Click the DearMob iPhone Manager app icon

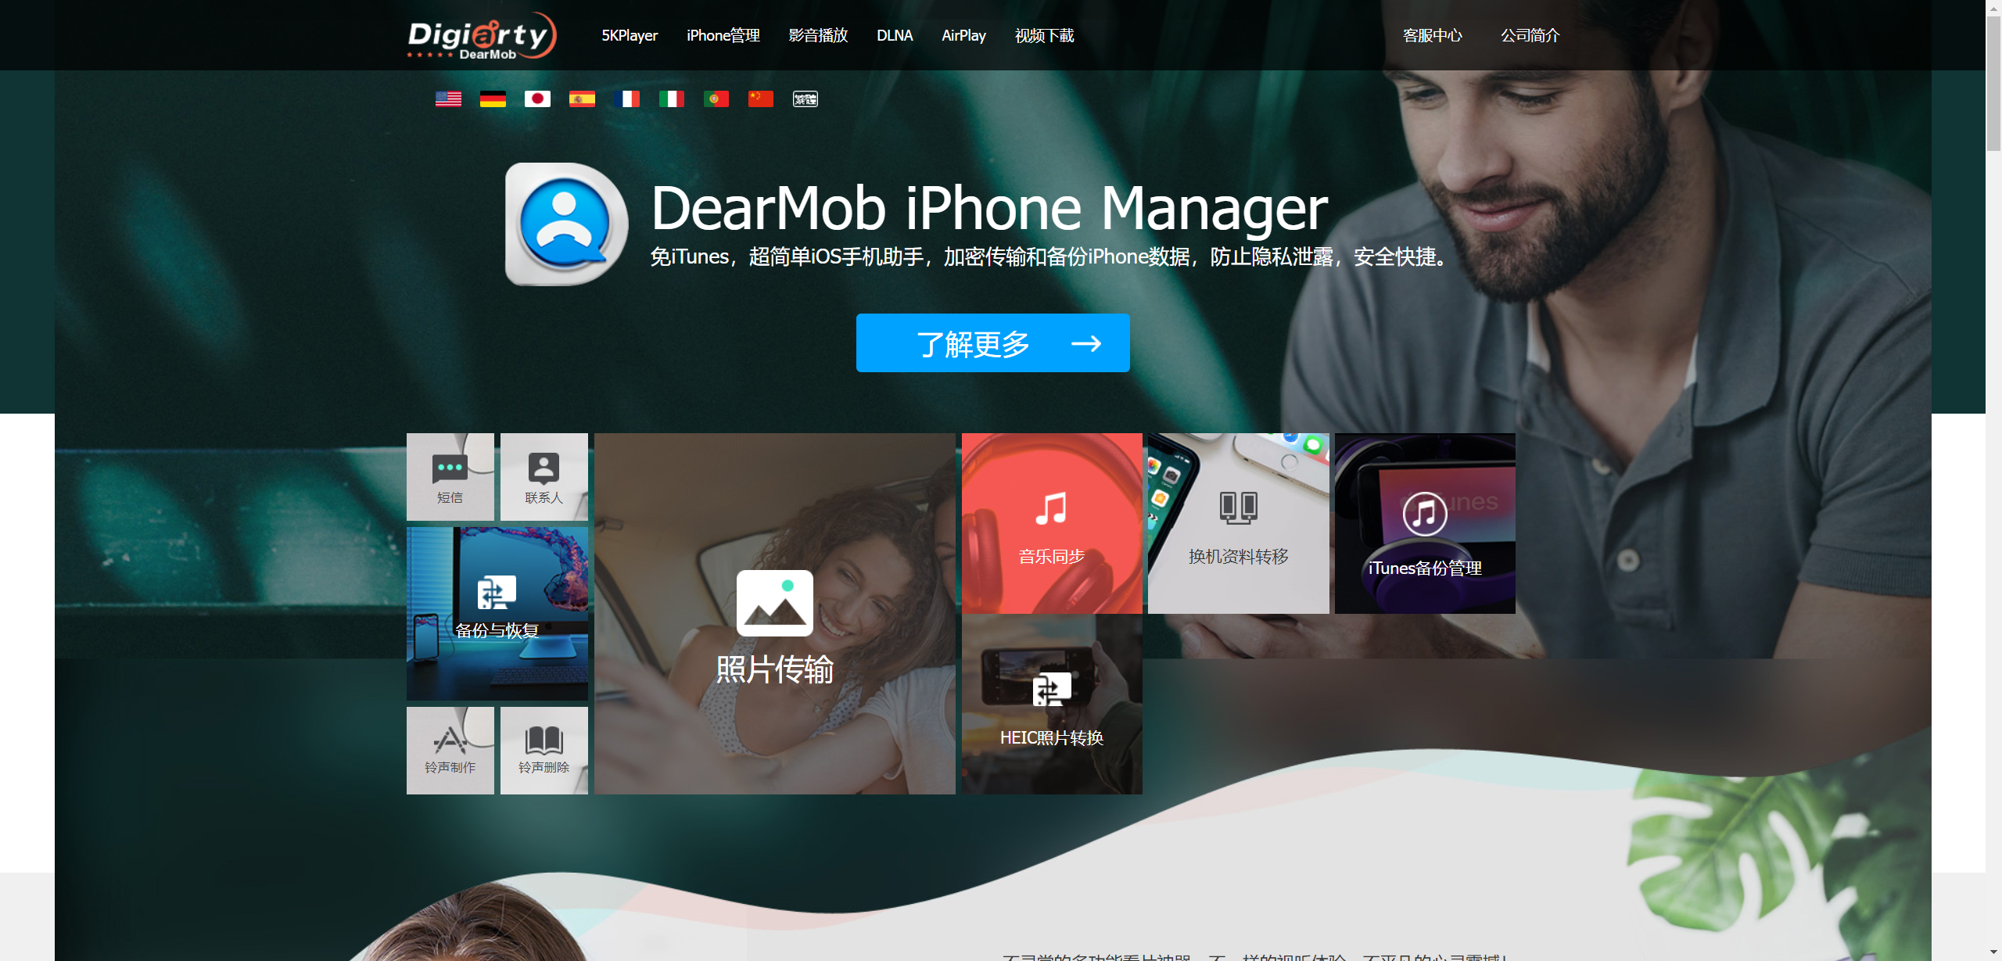[565, 224]
